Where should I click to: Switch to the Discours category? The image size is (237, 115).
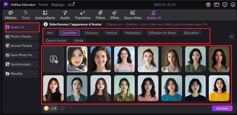click(91, 33)
